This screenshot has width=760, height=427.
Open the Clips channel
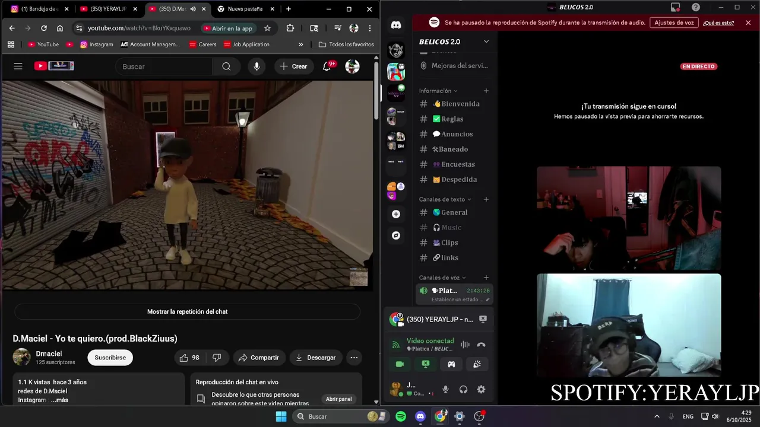click(455, 243)
